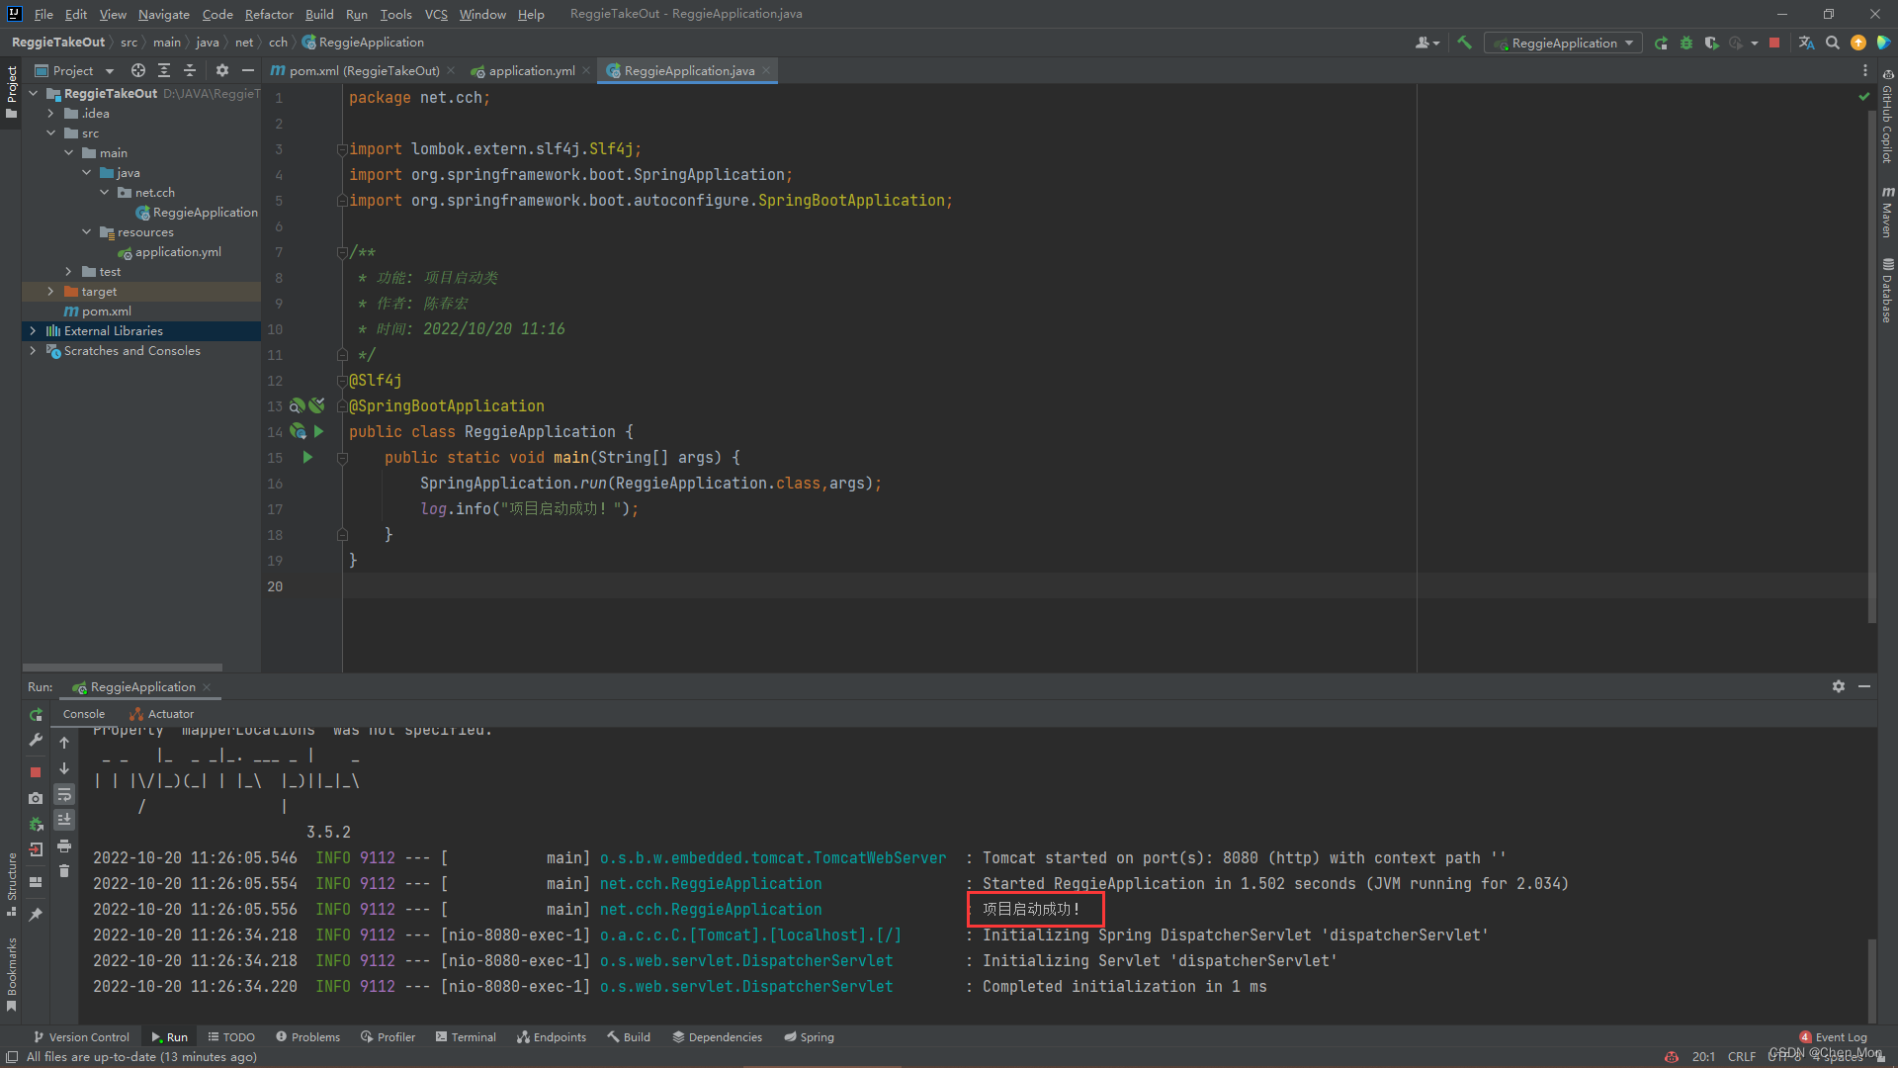Toggle the tool window quick-access icon in status bar
Viewport: 1898px width, 1068px height.
click(12, 1057)
